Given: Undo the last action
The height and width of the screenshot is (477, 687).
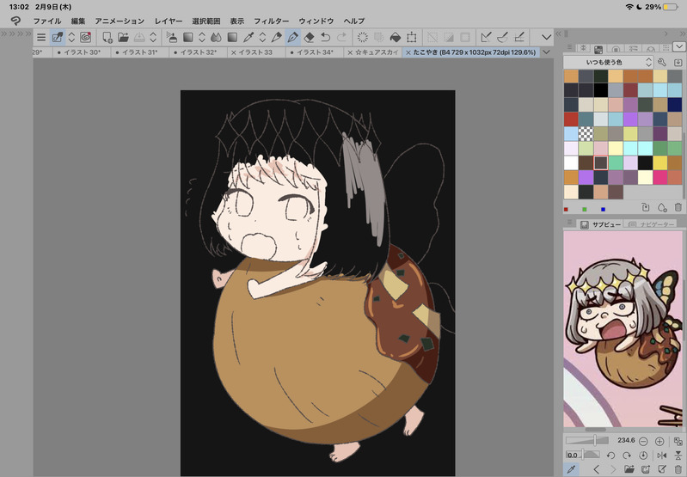Looking at the screenshot, I should click(325, 37).
